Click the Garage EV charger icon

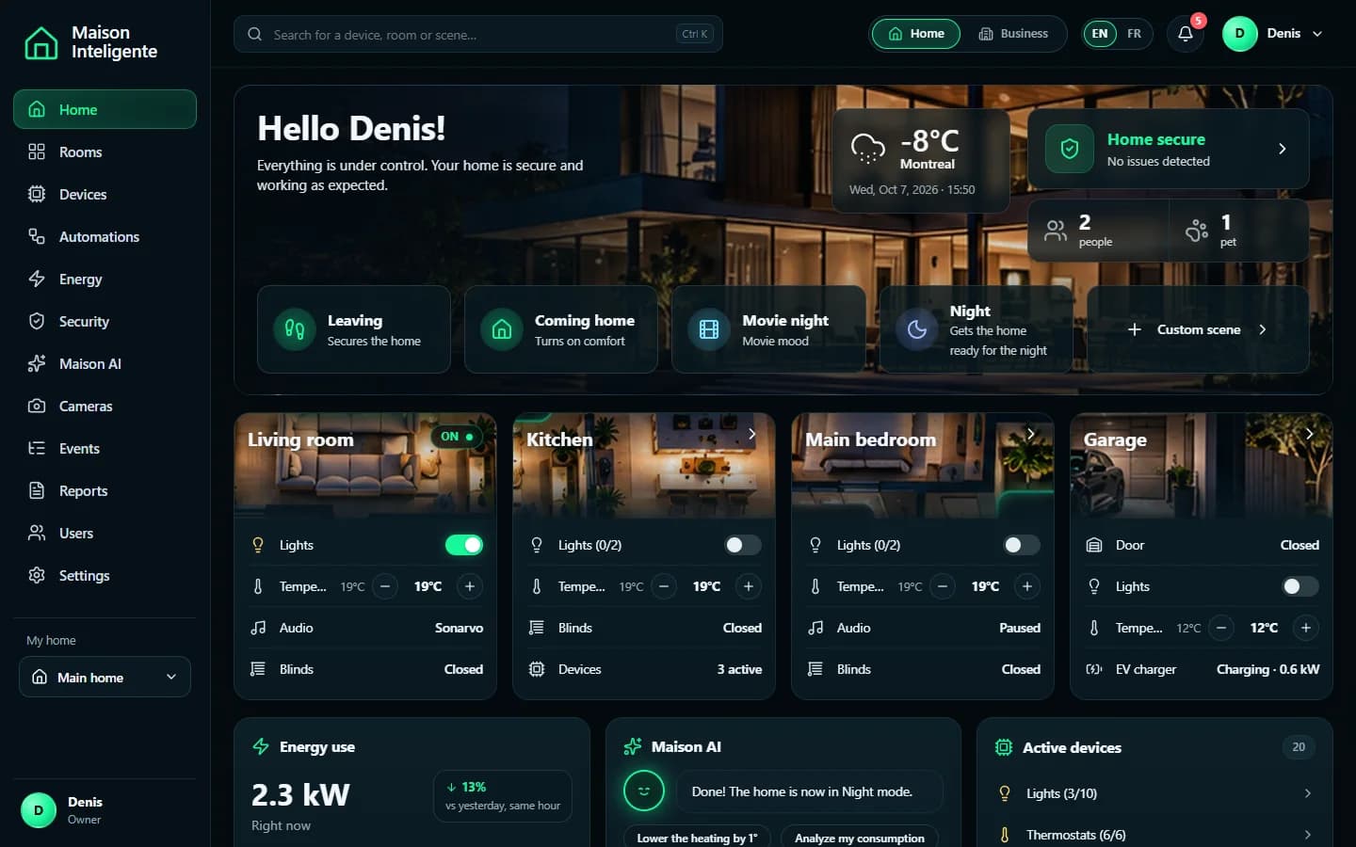1093,669
